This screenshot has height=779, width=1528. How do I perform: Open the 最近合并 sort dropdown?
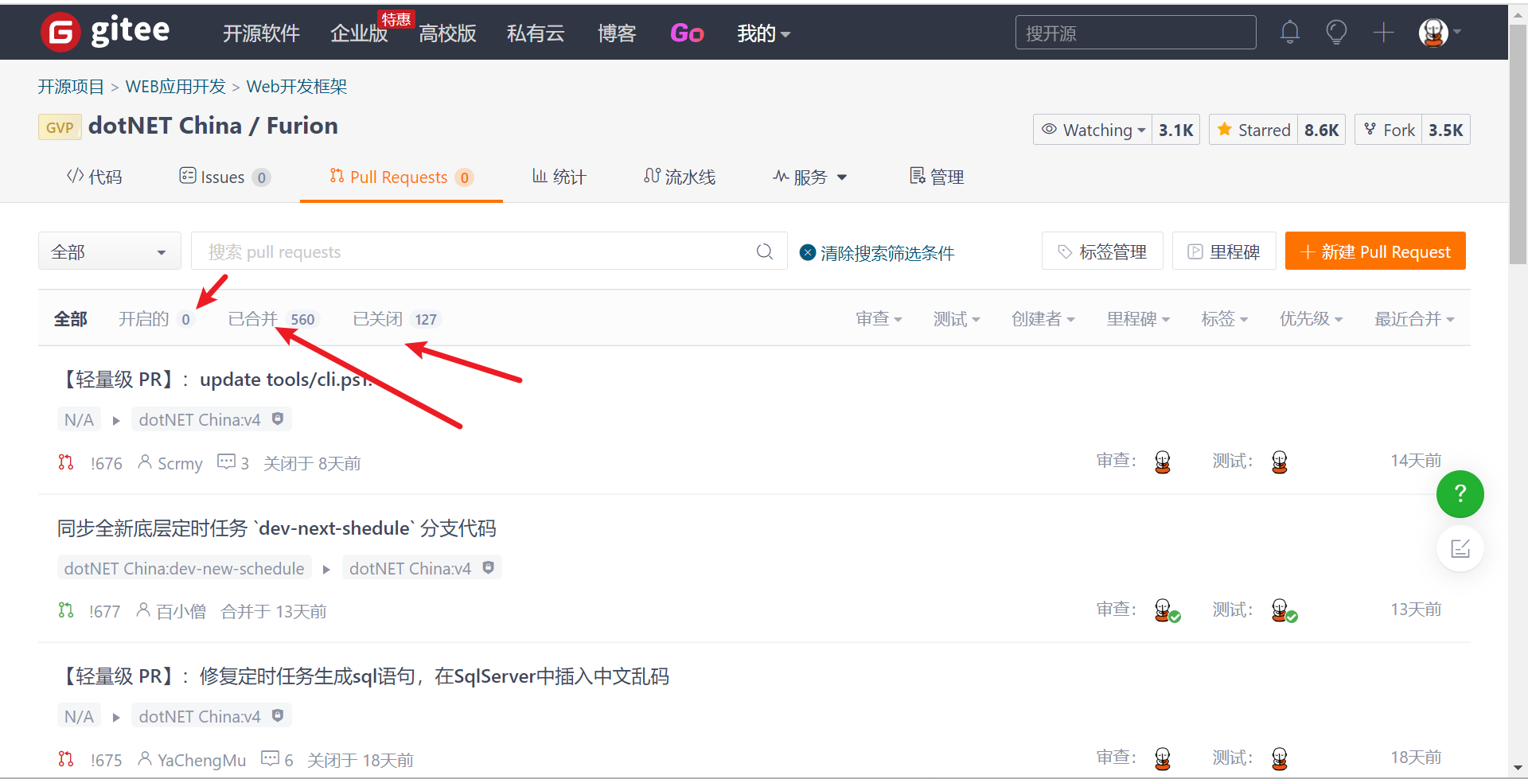point(1414,319)
